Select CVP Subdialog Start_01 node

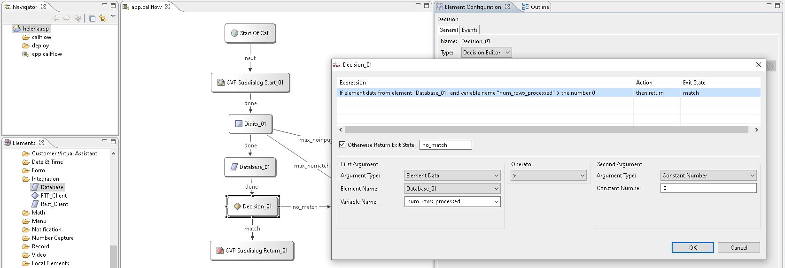coord(250,83)
